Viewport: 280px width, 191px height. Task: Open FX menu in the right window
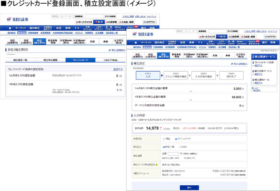(201, 42)
